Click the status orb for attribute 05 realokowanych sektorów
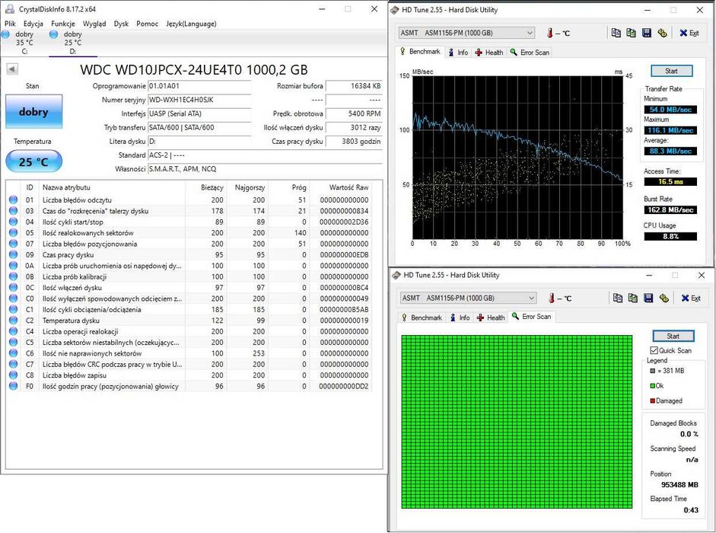Viewport: 716px width, 533px height. tap(13, 233)
